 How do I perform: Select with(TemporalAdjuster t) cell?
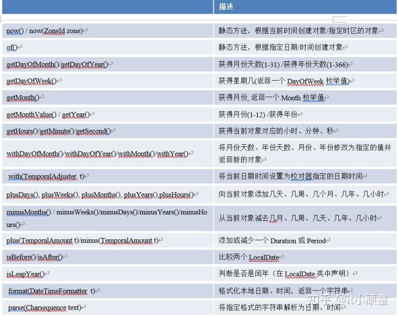[108, 176]
